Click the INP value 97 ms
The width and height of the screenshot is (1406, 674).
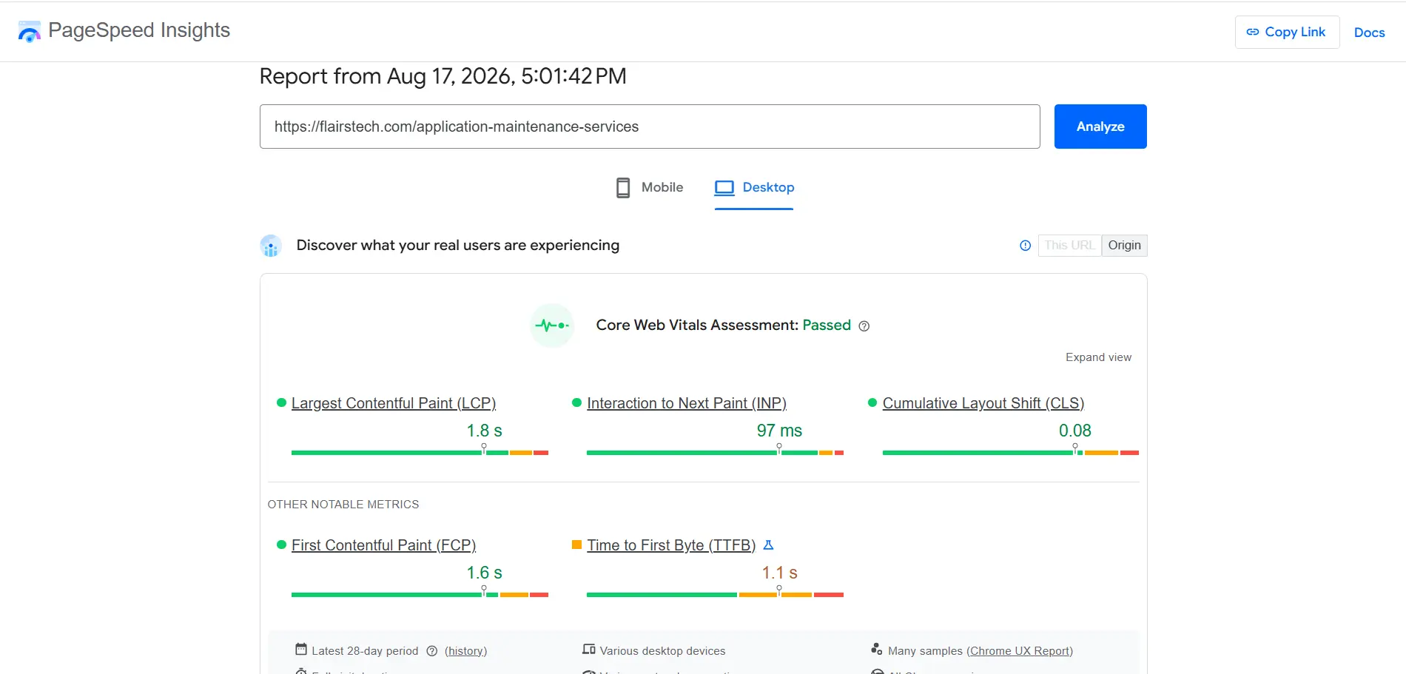tap(779, 431)
